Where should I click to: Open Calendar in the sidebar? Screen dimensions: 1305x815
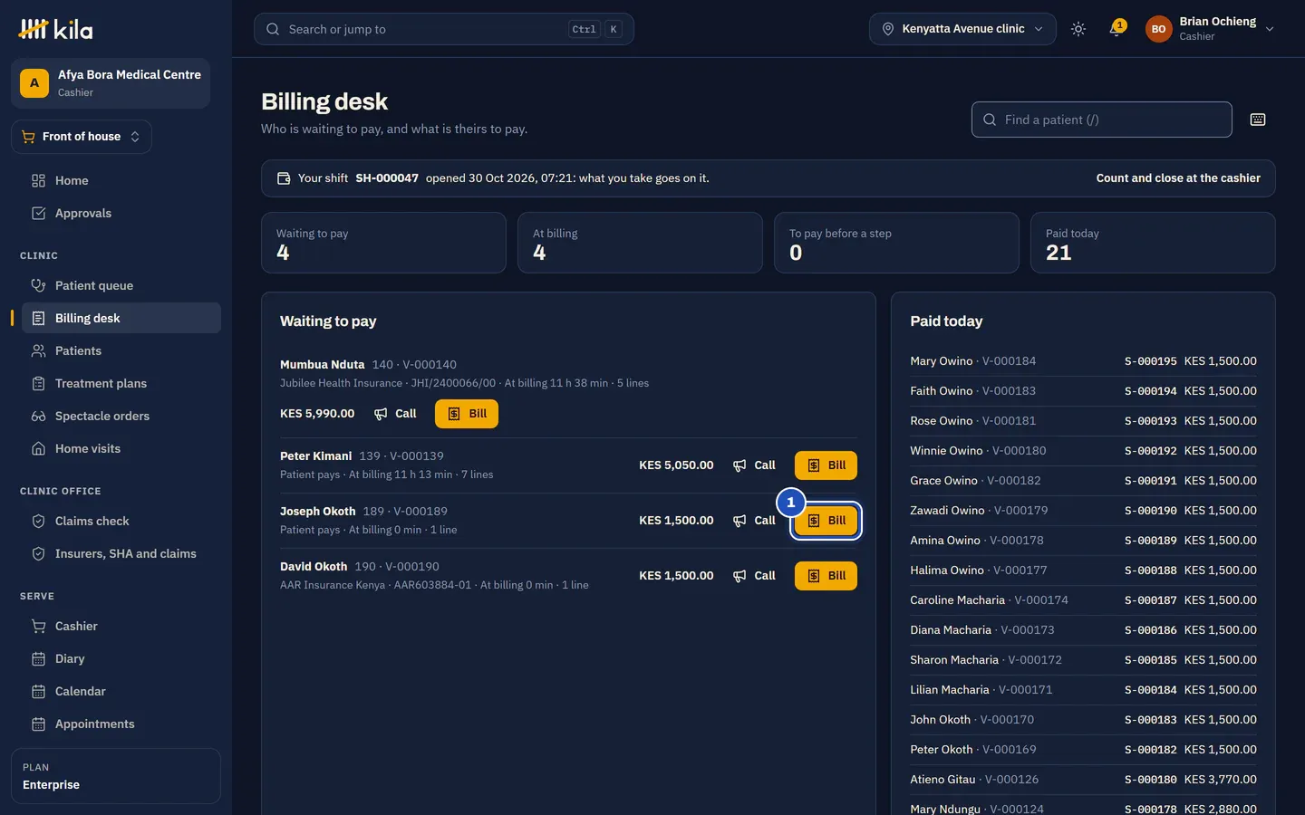[x=121, y=692]
